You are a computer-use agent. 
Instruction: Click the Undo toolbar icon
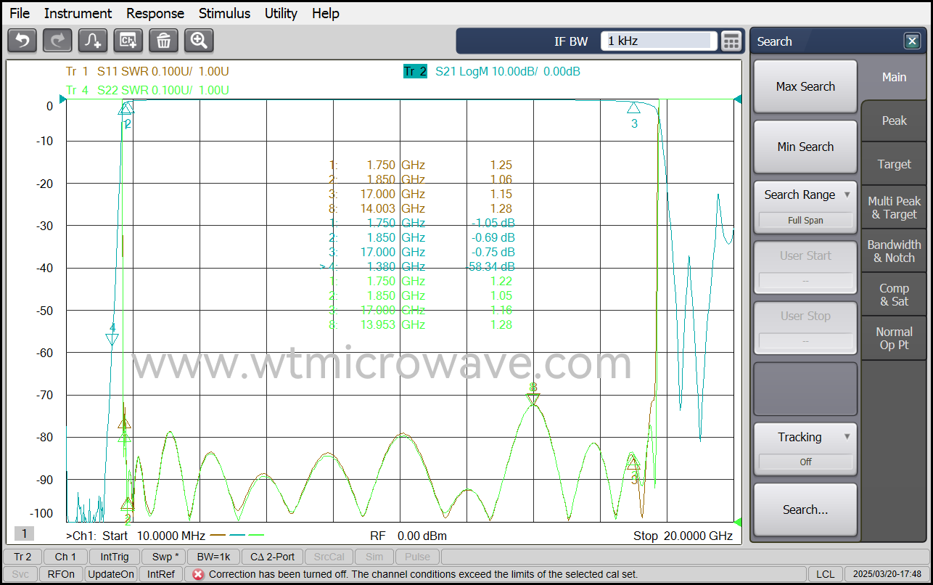click(x=22, y=41)
